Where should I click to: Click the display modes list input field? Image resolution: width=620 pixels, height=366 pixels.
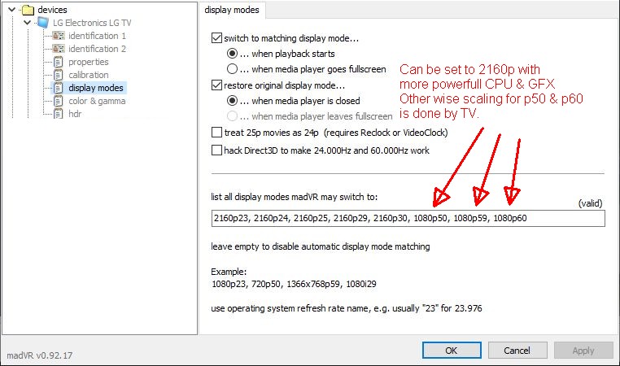coord(408,218)
